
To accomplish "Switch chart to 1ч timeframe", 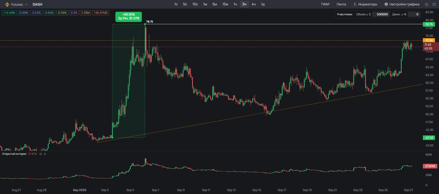I will [235, 4].
